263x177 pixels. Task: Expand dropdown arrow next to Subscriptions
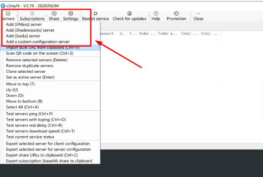[47, 16]
